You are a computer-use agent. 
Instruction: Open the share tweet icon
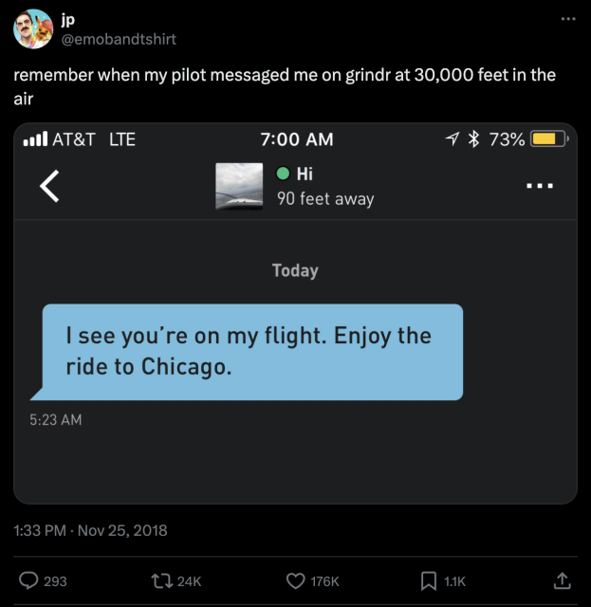point(562,580)
